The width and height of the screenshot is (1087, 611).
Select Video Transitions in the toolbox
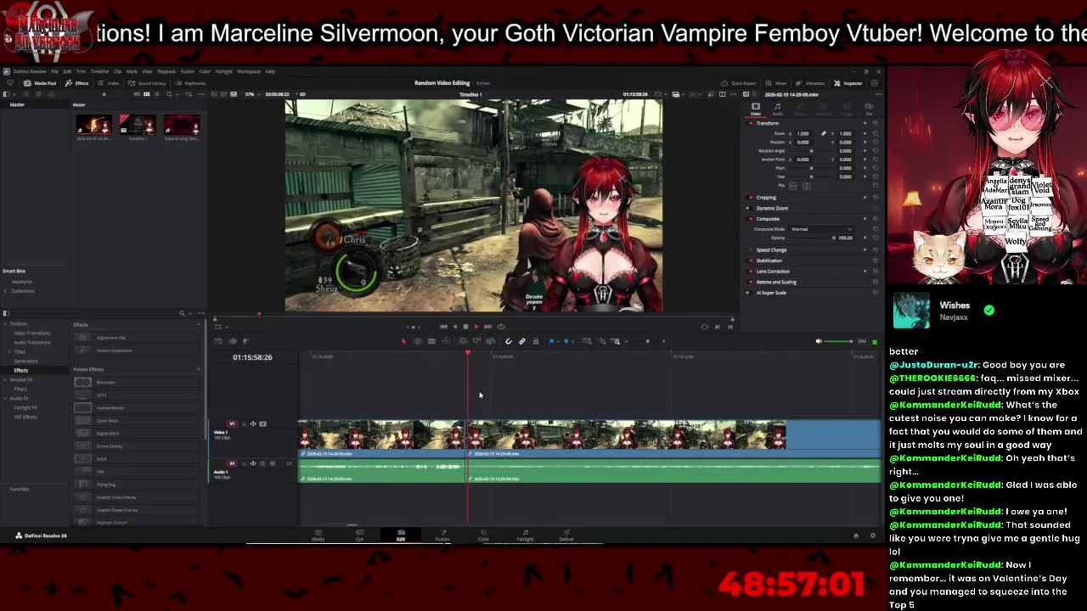(31, 334)
